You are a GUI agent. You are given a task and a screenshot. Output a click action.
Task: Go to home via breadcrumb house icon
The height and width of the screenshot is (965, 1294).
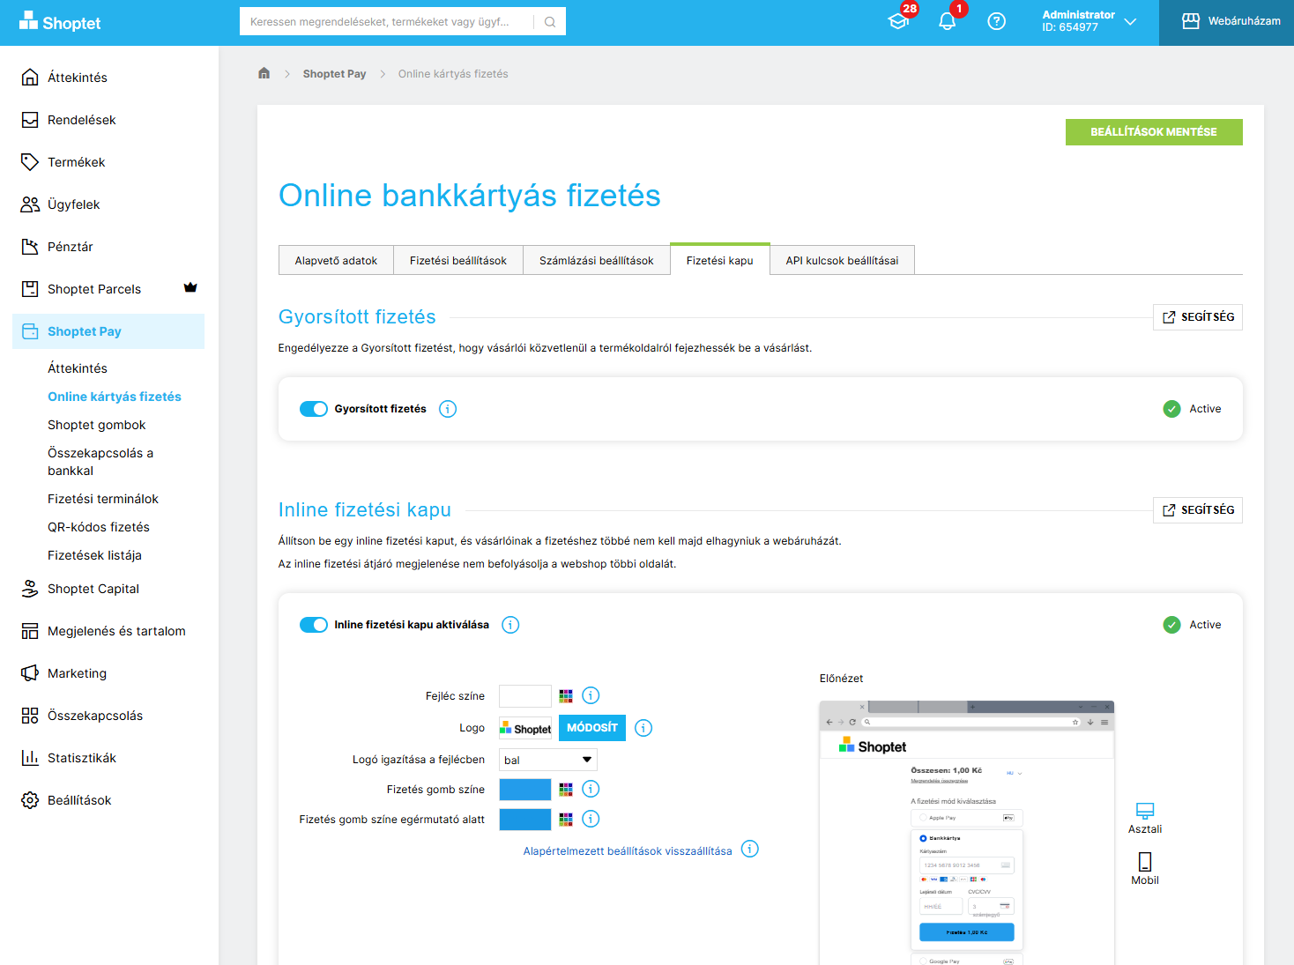tap(264, 73)
